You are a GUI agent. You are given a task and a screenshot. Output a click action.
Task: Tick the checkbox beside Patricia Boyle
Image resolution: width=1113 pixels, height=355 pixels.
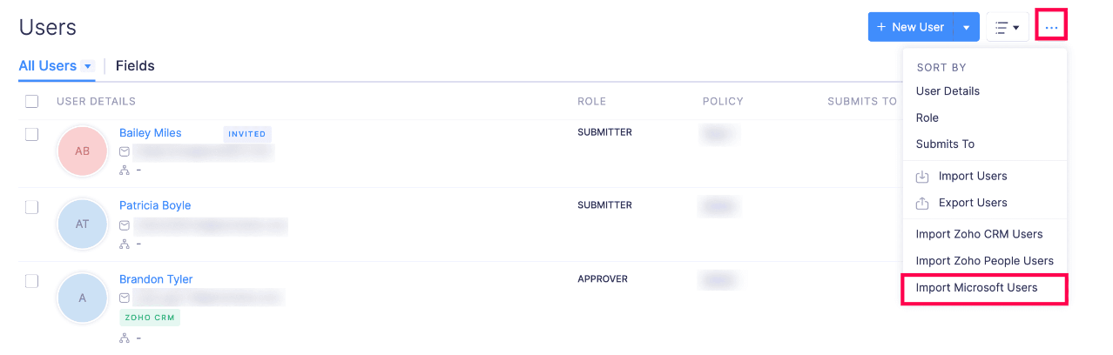(32, 207)
